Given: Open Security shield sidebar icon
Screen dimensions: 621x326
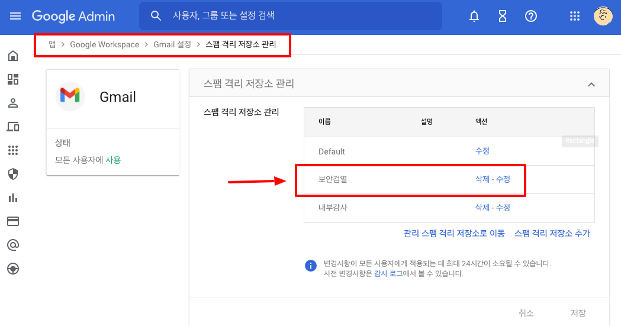Looking at the screenshot, I should click(x=13, y=174).
